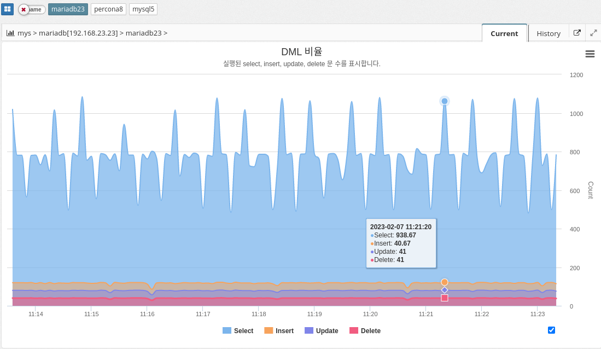This screenshot has width=601, height=349.
Task: Select the Current tab
Action: pos(504,33)
